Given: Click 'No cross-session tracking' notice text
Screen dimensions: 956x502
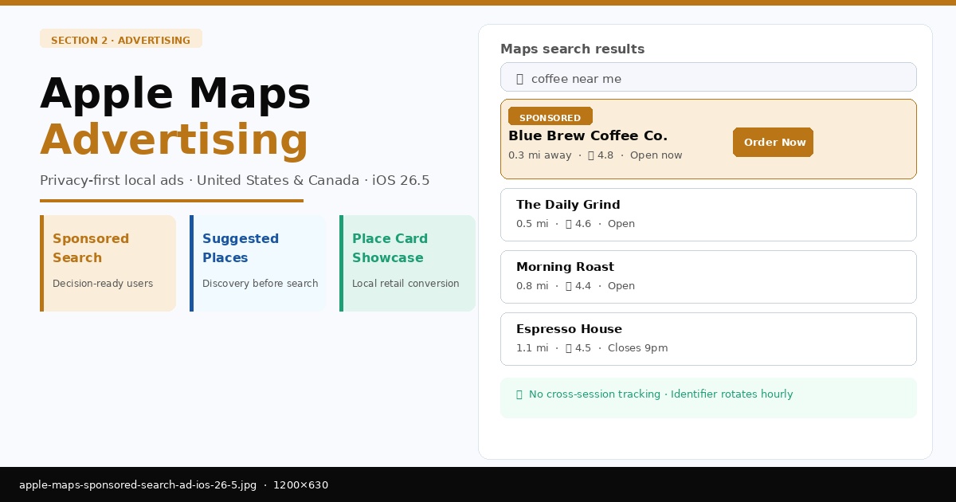Looking at the screenshot, I should point(594,394).
